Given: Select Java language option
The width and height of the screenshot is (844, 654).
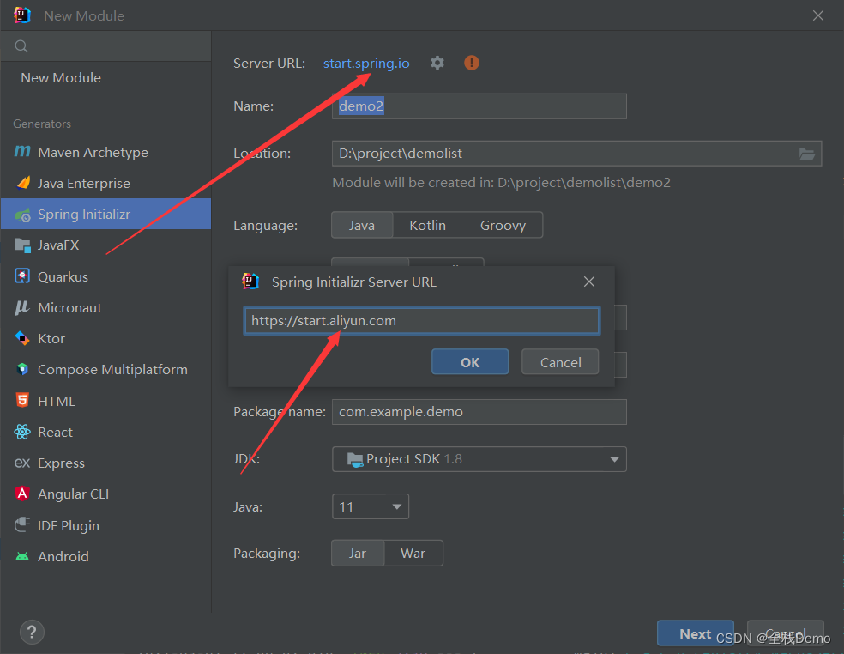Looking at the screenshot, I should point(362,225).
